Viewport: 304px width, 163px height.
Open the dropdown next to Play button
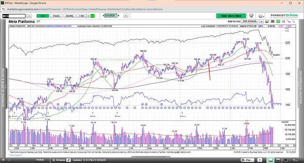coord(260,160)
